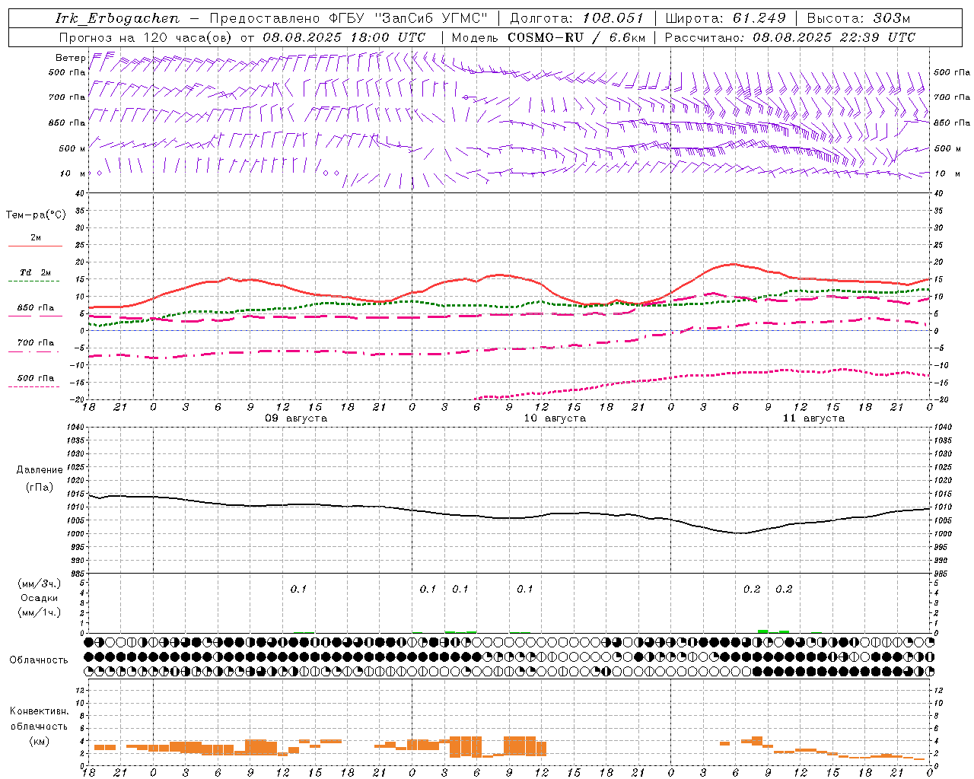974x779 pixels.
Task: Click the Рассчитано: 08.08.2025 22:39 UTC text
Action: [790, 37]
